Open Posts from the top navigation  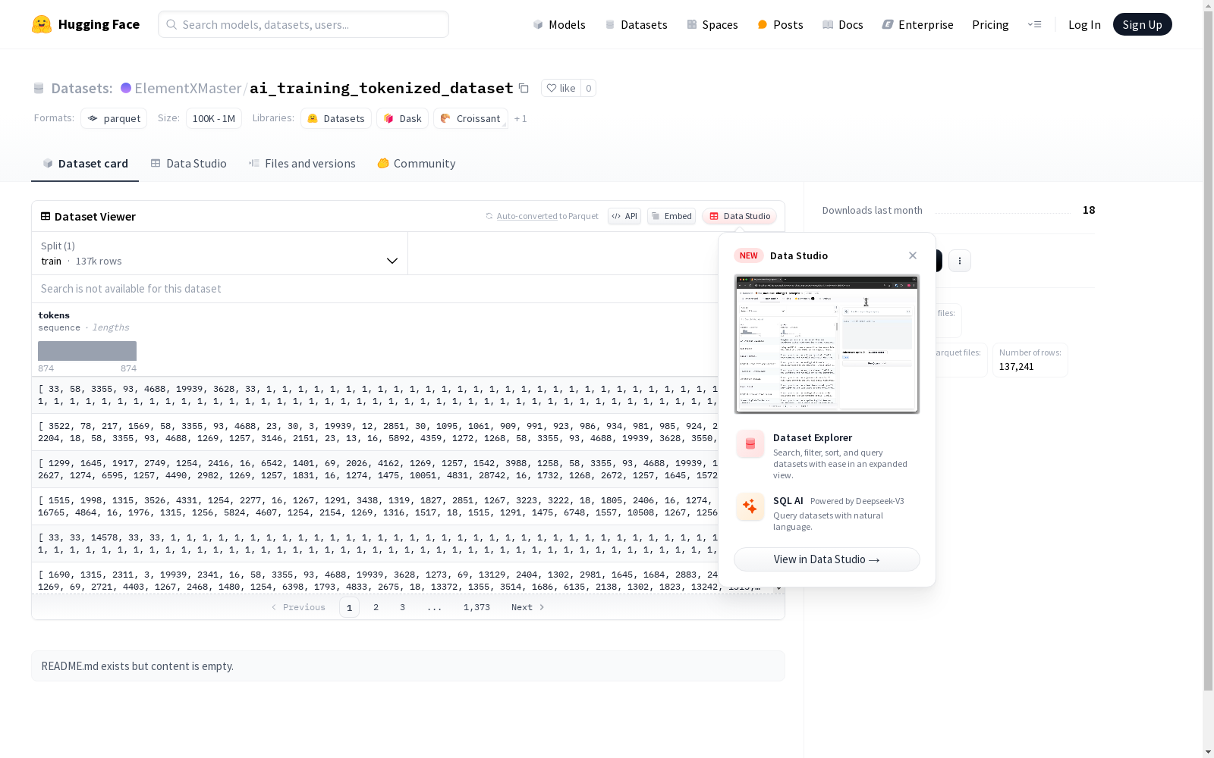pos(780,24)
